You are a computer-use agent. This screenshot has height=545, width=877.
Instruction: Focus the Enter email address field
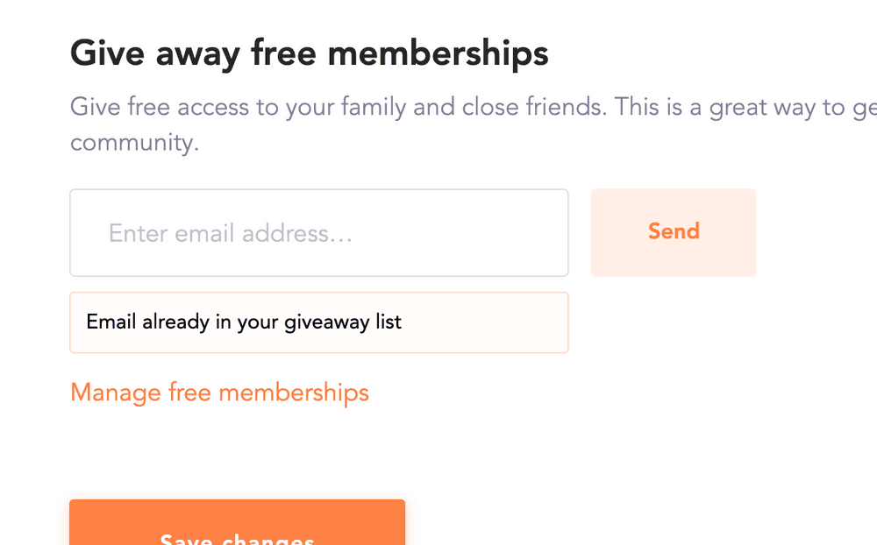(319, 232)
